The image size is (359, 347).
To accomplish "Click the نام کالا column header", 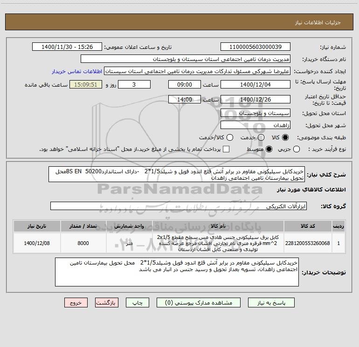I will 218,226.
